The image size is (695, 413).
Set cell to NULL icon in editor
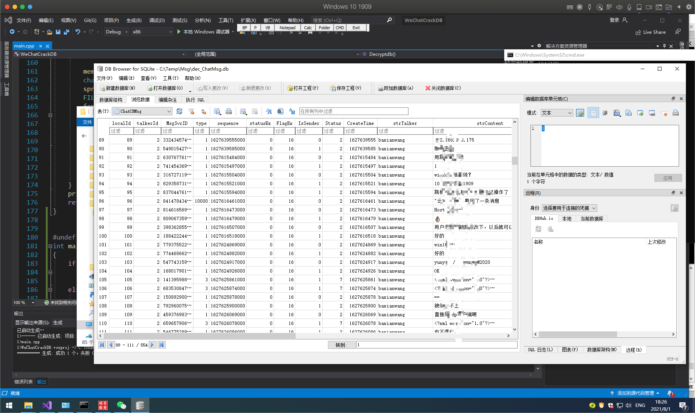click(x=664, y=113)
